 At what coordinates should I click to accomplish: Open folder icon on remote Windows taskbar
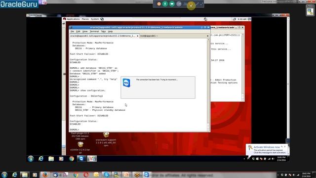coord(51,159)
